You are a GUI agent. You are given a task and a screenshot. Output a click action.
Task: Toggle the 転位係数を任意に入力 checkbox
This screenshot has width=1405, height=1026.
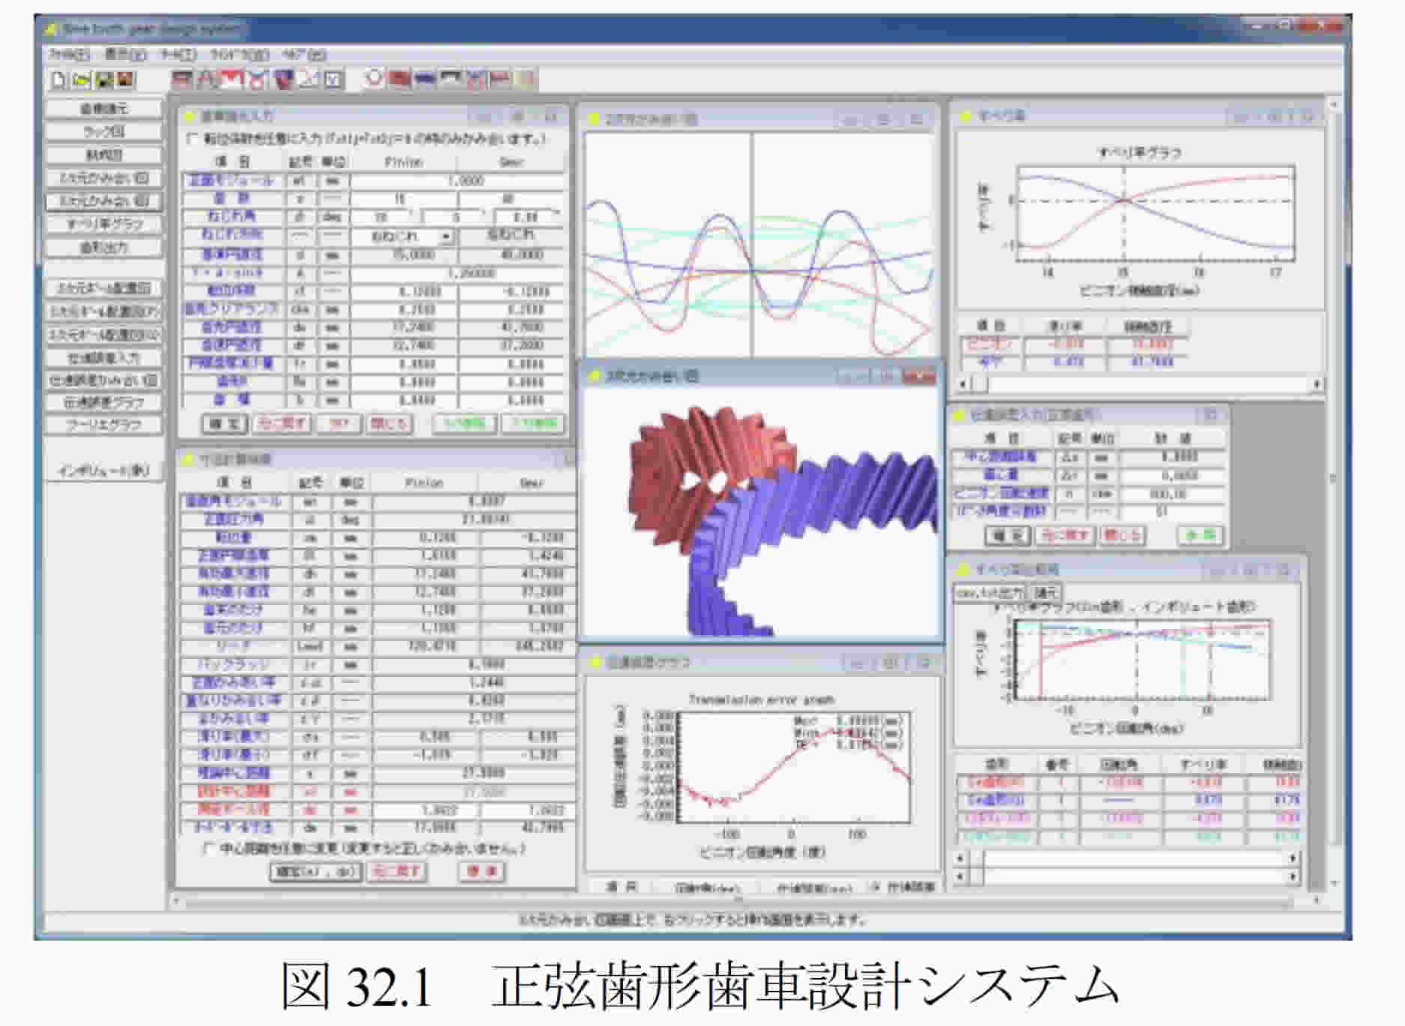[192, 139]
